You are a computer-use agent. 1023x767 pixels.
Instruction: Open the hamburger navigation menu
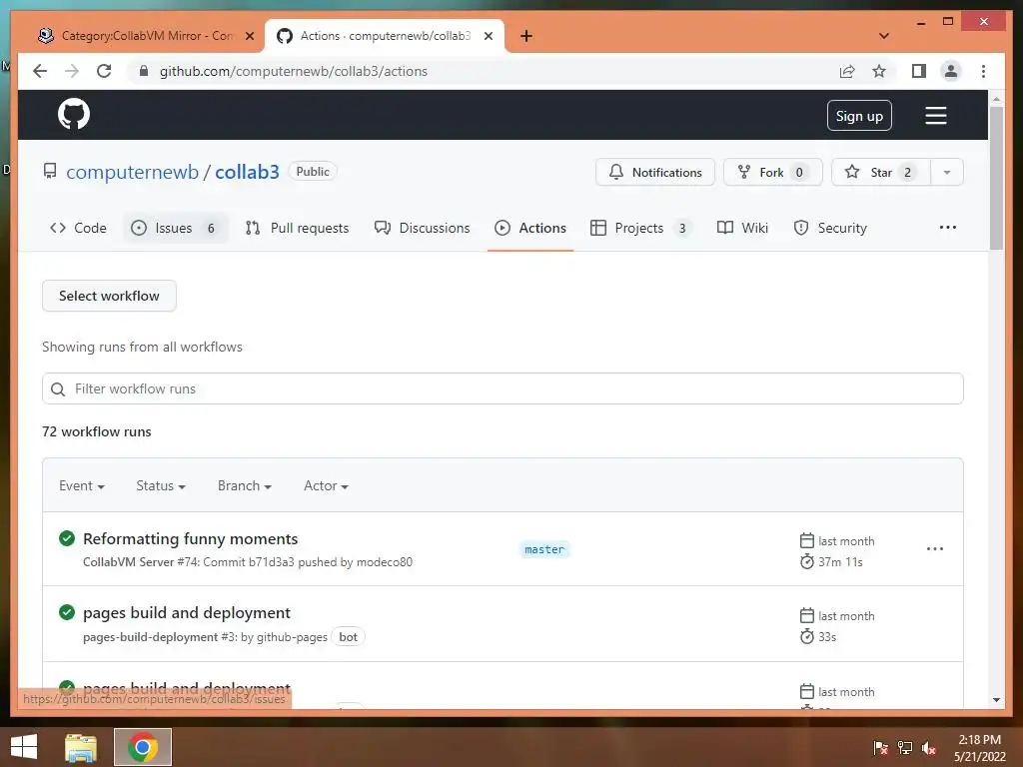pyautogui.click(x=935, y=116)
